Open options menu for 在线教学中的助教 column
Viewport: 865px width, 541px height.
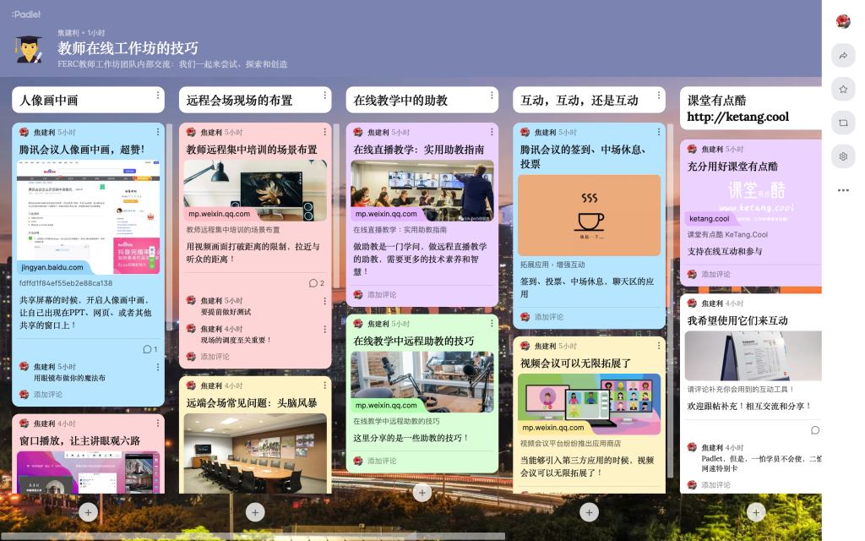pyautogui.click(x=492, y=96)
